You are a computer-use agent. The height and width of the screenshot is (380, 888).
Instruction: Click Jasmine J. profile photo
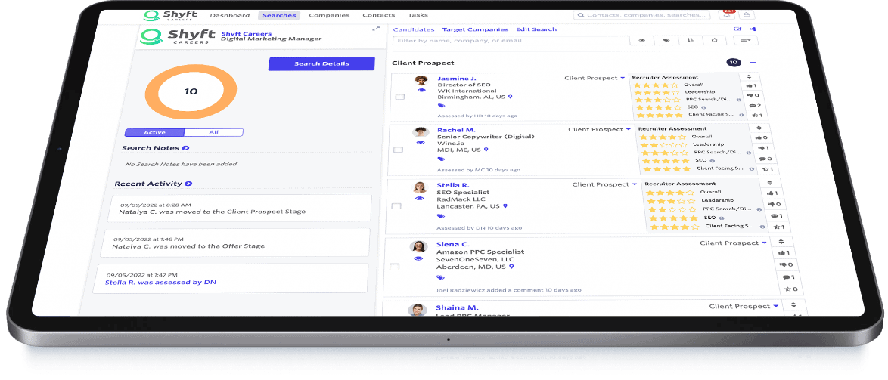(x=421, y=80)
